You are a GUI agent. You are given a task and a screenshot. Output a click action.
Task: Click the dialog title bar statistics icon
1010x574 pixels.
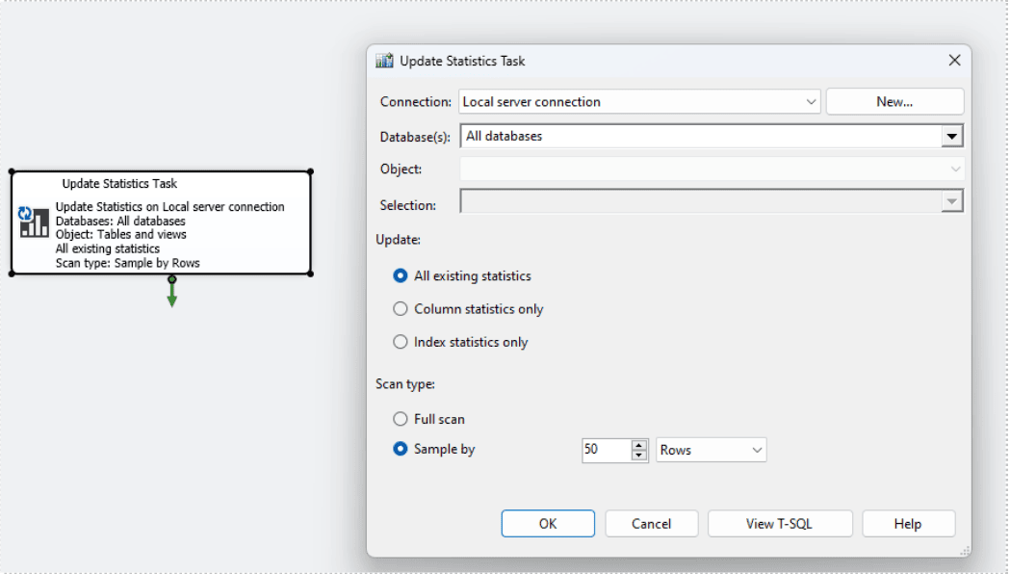coord(384,61)
